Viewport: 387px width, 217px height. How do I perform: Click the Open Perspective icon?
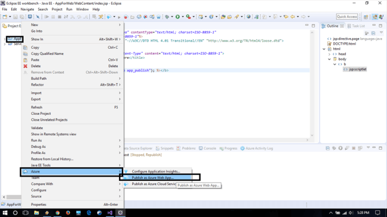(366, 17)
